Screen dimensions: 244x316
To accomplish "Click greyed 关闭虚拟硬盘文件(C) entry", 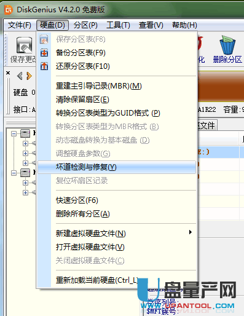I will [x=117, y=261].
